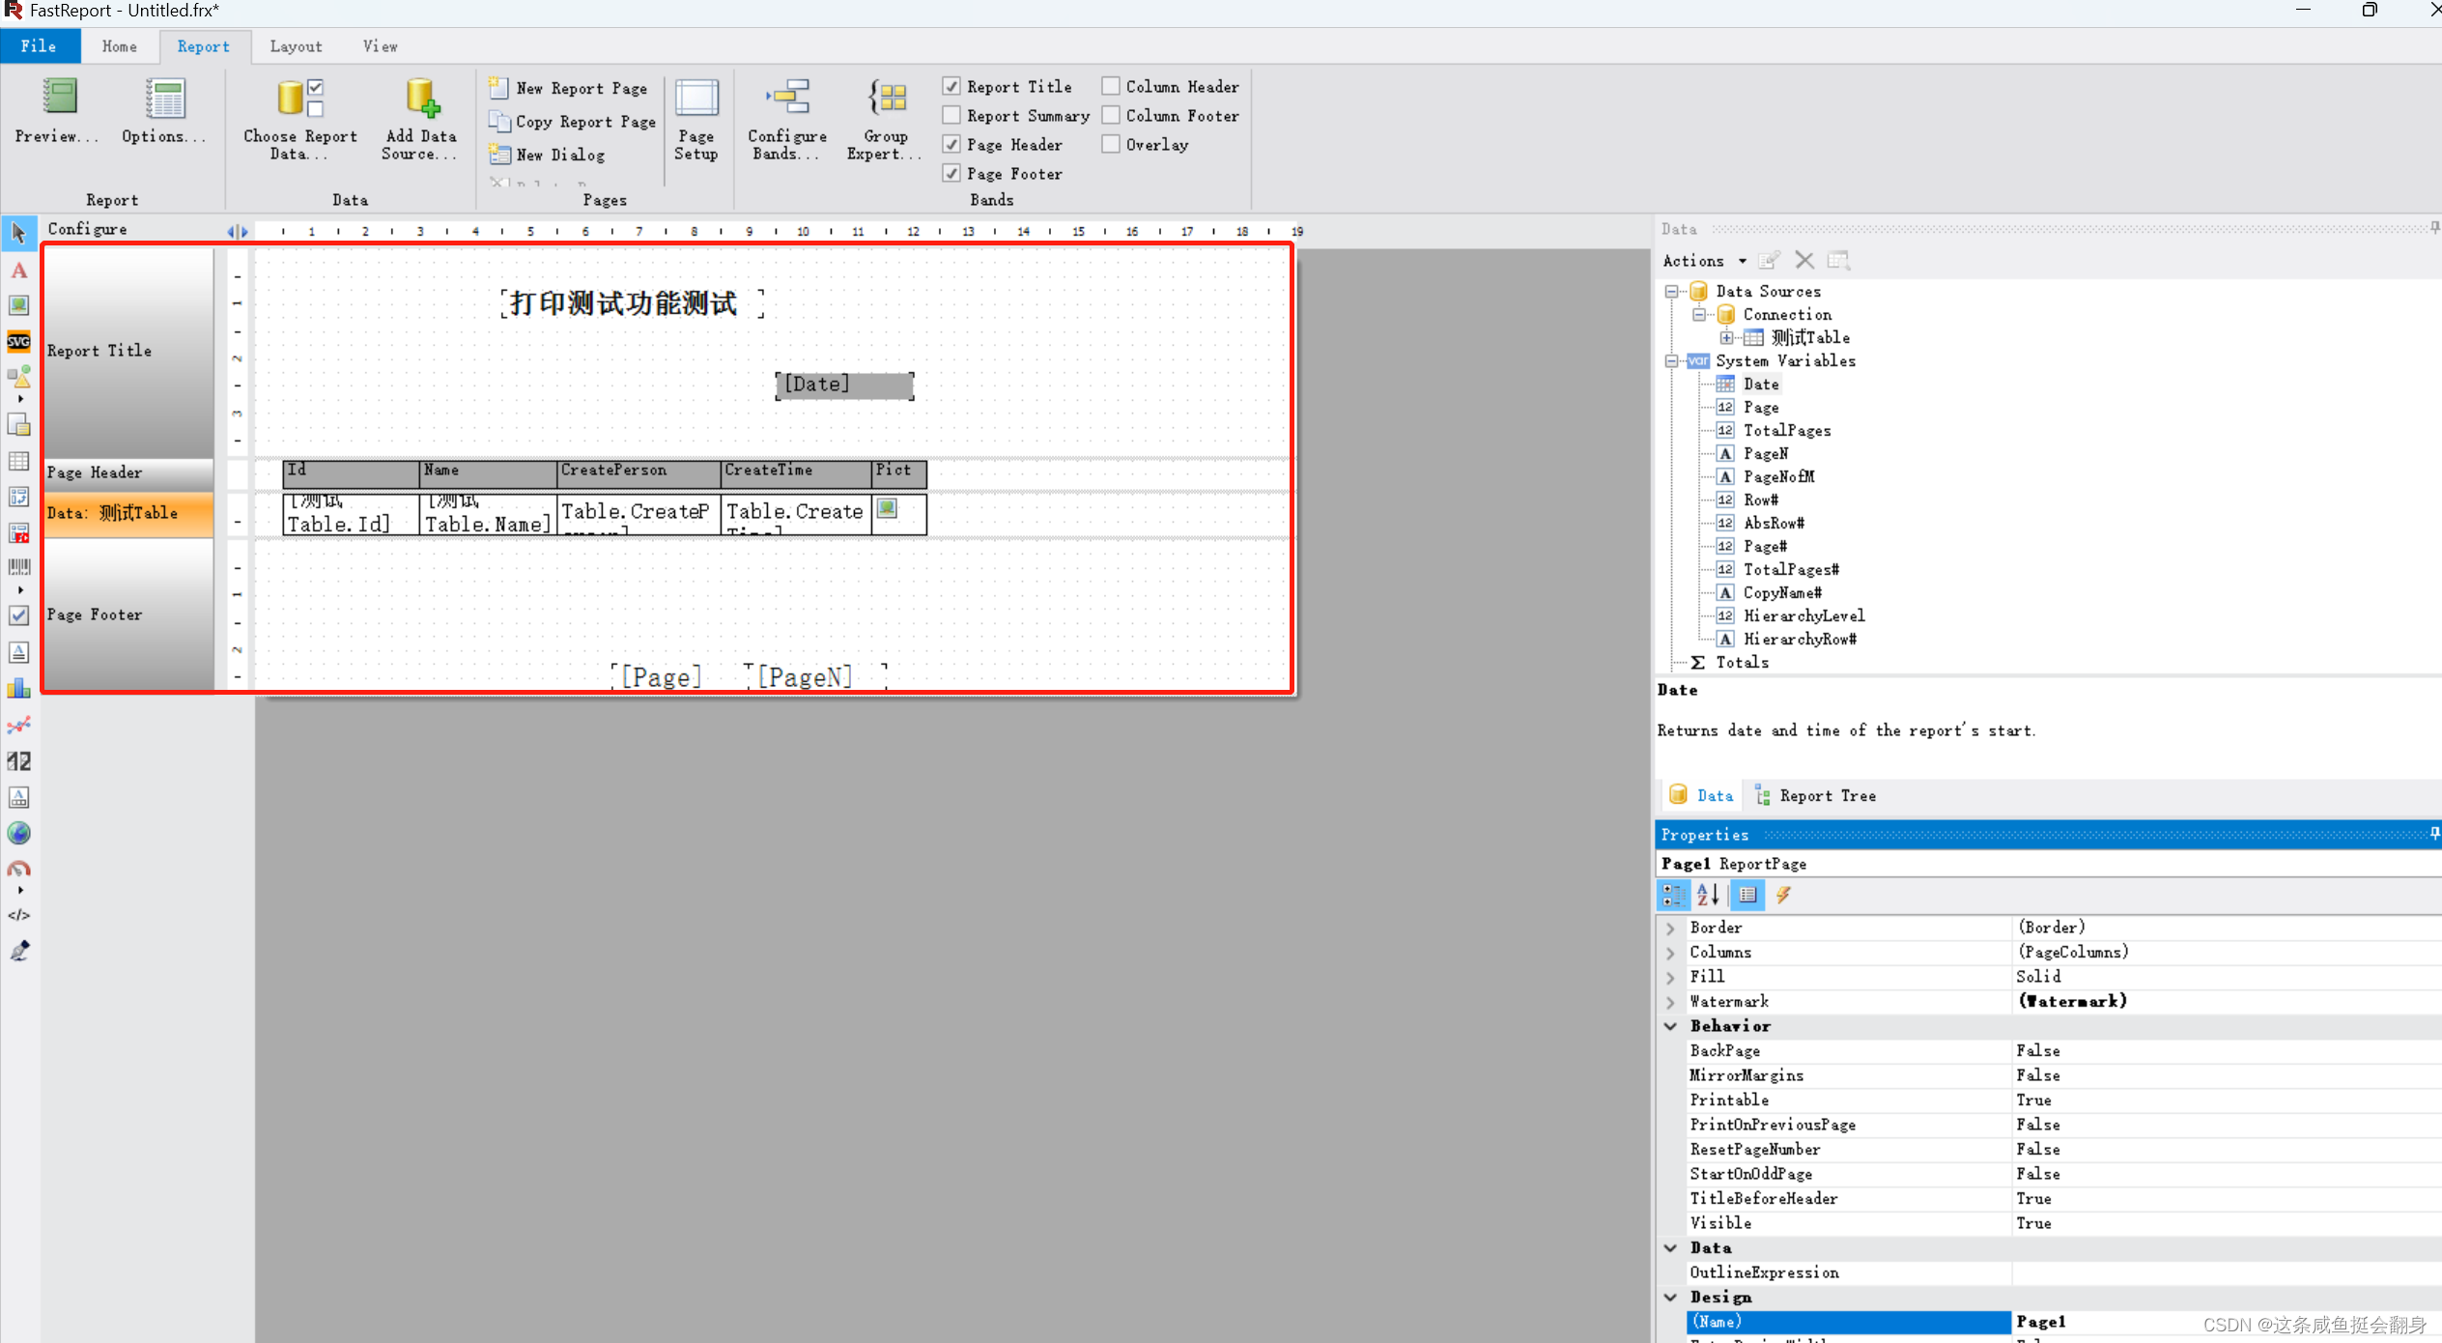This screenshot has height=1343, width=2442.
Task: Click Copy Report Page
Action: coord(572,121)
